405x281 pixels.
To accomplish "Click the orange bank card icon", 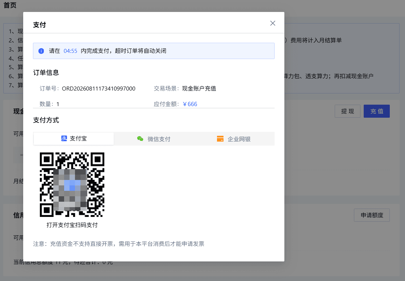I will click(220, 139).
